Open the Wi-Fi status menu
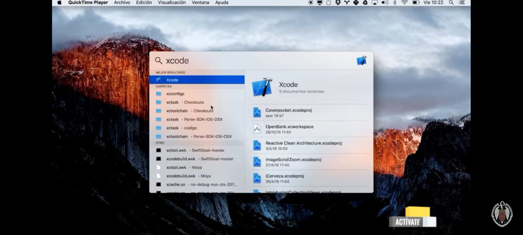Viewport: 523px width, 235px height. [404, 2]
